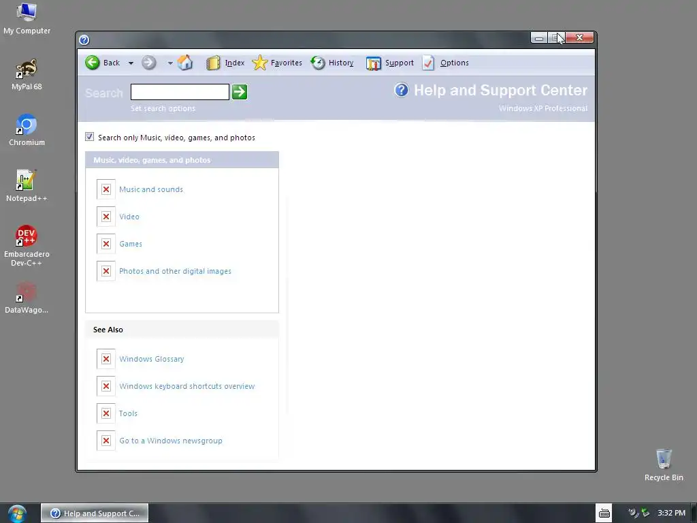
Task: Click Help and Support taskbar button
Action: [95, 513]
